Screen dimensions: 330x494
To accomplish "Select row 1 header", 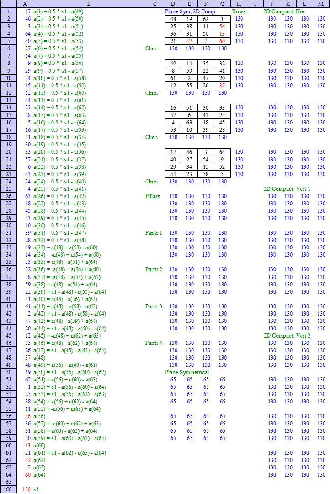I will pos(9,11).
